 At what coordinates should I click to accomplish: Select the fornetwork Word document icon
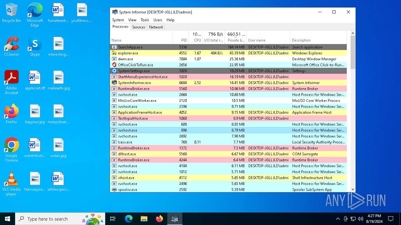click(x=58, y=13)
